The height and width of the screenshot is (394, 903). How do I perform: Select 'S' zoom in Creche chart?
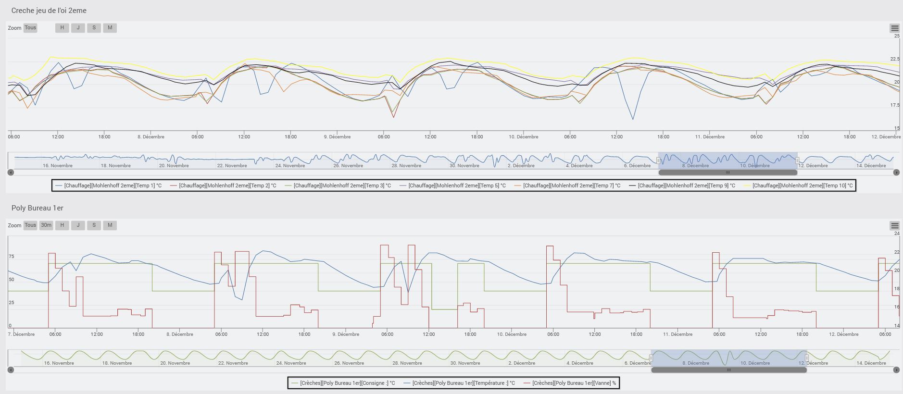pyautogui.click(x=94, y=28)
